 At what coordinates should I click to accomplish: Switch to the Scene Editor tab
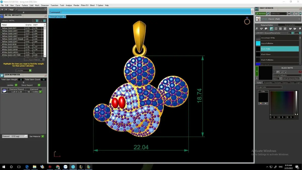(x=290, y=25)
